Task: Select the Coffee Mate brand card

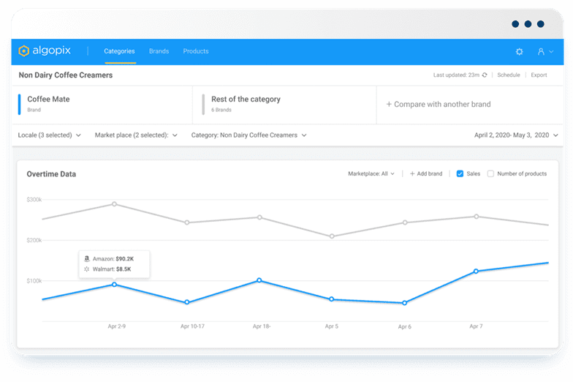Action: (x=102, y=105)
